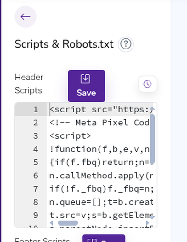187x242 pixels.
Task: Click the vertical scrollbar thumb in editor
Action: point(152,139)
